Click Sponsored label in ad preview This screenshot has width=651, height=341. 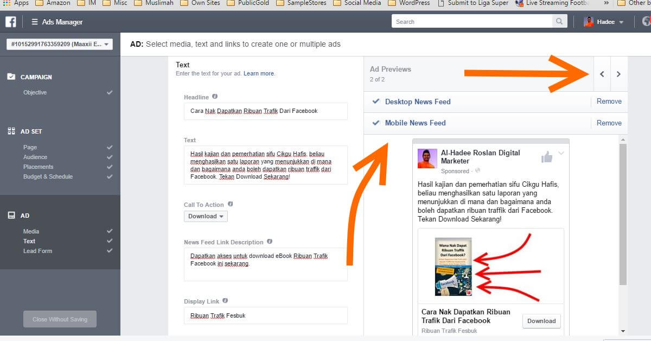click(x=455, y=171)
